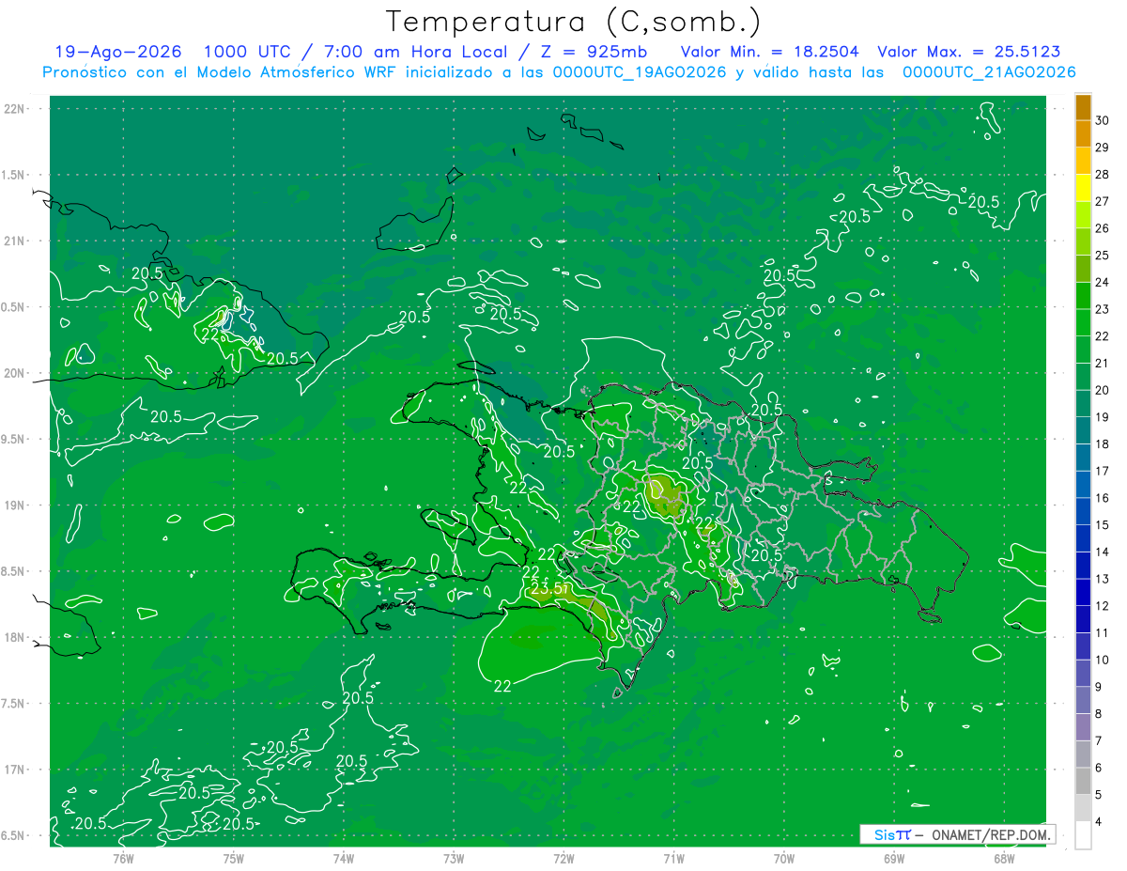Click legend value "9"
Image resolution: width=1127 pixels, height=871 pixels.
pos(1101,687)
